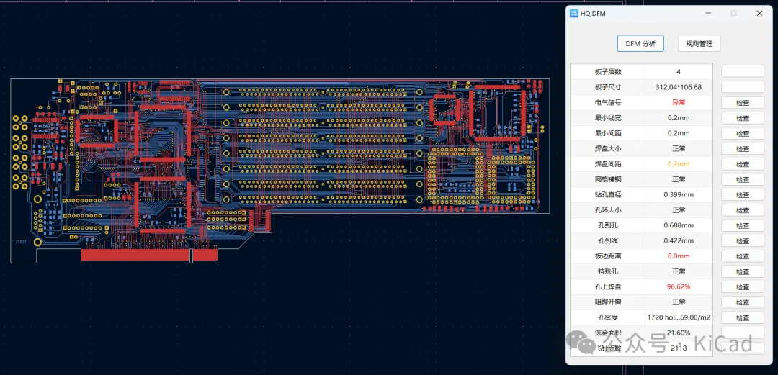Click 检查 button for 孔环大小 row
The image size is (778, 375).
coord(742,210)
